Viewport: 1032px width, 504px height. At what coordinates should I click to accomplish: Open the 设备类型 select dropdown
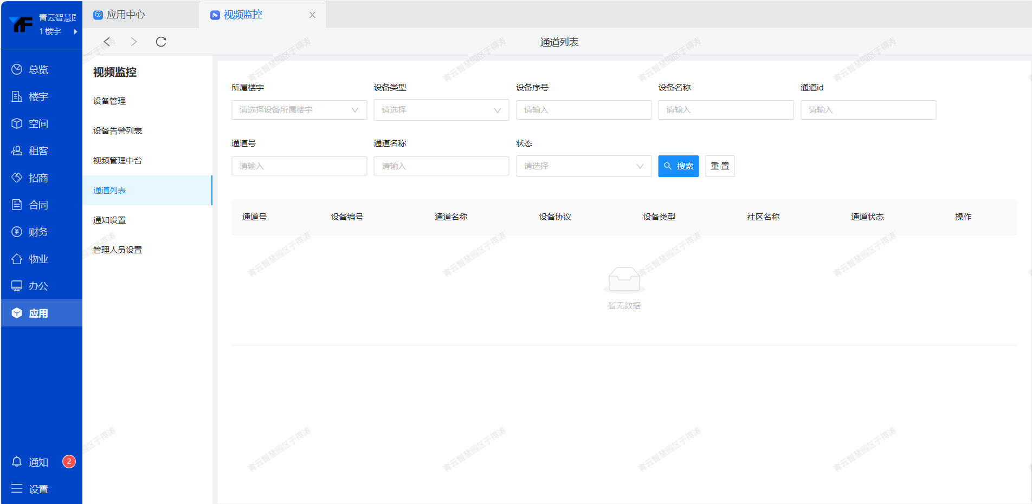[x=441, y=110]
